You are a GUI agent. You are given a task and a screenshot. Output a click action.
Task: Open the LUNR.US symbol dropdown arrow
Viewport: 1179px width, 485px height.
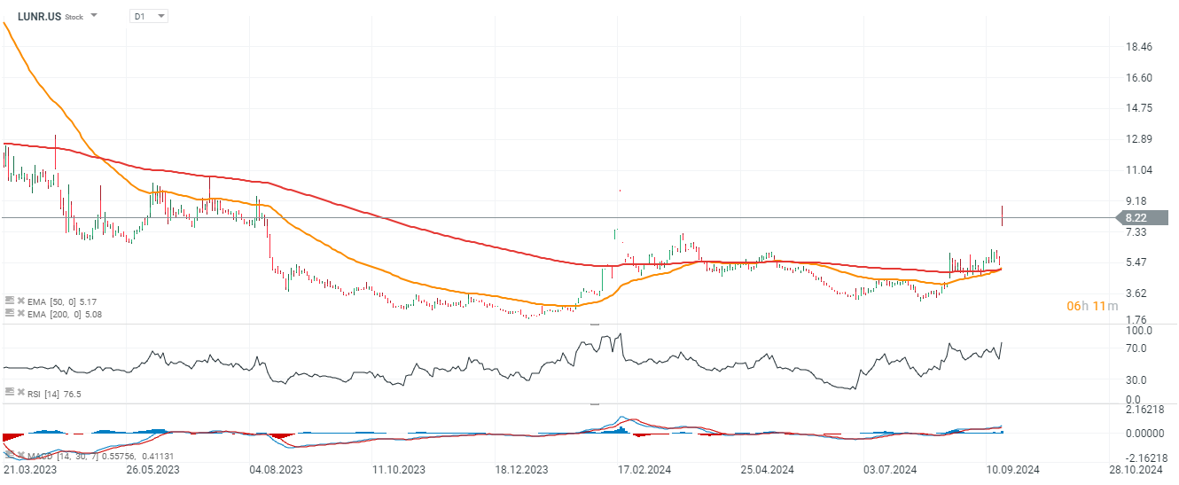tap(94, 16)
